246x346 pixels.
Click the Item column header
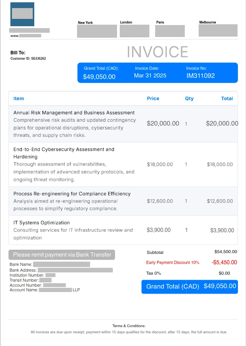point(18,99)
